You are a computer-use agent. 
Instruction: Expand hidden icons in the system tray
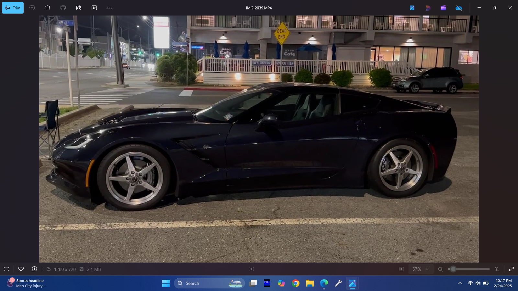[460, 283]
